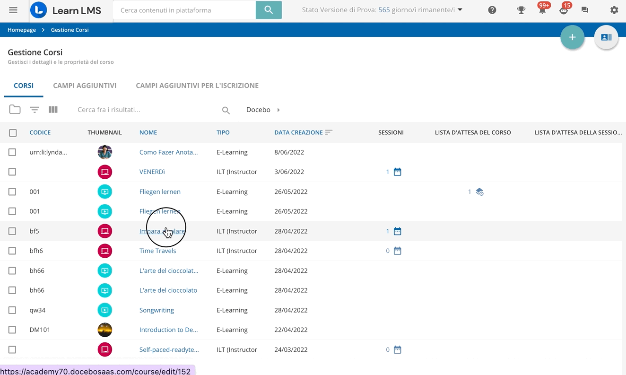This screenshot has width=626, height=375.
Task: Tick the select-all header checkbox
Action: tap(13, 133)
